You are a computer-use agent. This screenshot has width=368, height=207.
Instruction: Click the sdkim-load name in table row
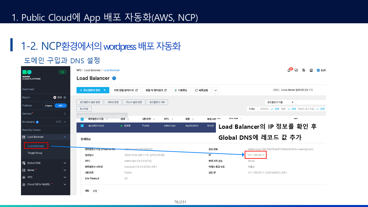(98, 126)
